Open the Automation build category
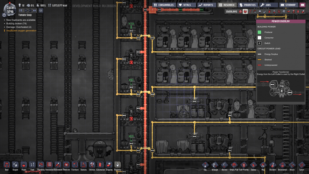The image size is (309, 174). 100,165
